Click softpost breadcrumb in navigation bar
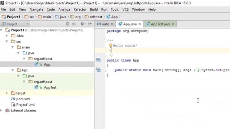 click(x=93, y=17)
